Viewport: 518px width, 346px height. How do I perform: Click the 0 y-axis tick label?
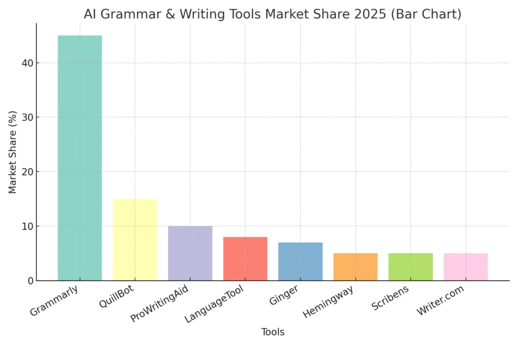[x=31, y=281]
